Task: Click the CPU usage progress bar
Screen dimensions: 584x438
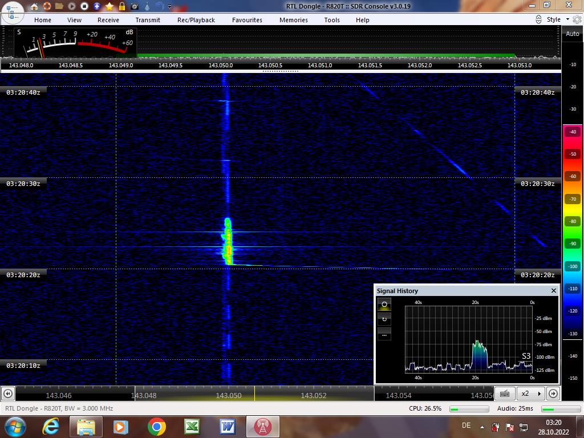Action: (469, 409)
